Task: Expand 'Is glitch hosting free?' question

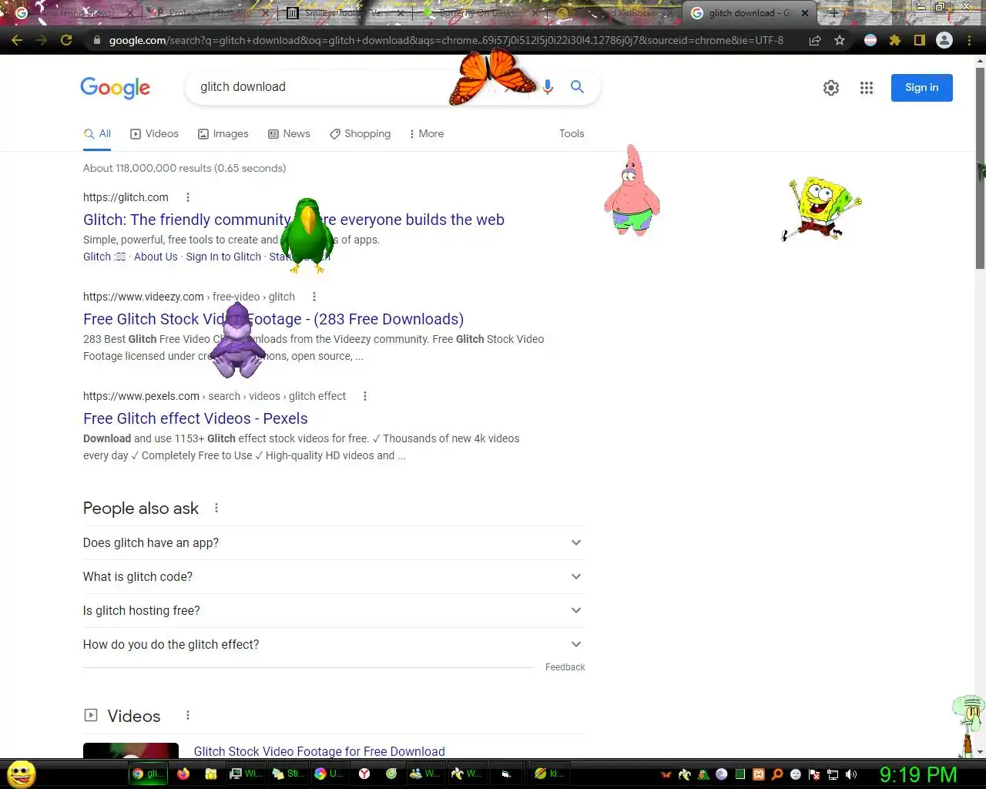Action: 334,610
